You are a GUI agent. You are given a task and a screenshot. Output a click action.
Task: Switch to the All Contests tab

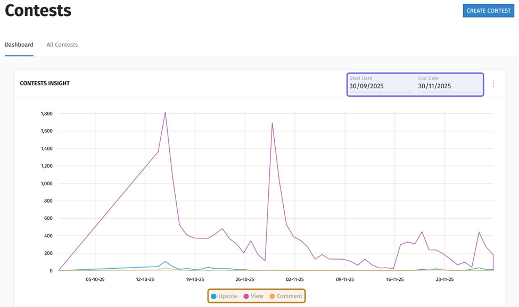tap(62, 45)
